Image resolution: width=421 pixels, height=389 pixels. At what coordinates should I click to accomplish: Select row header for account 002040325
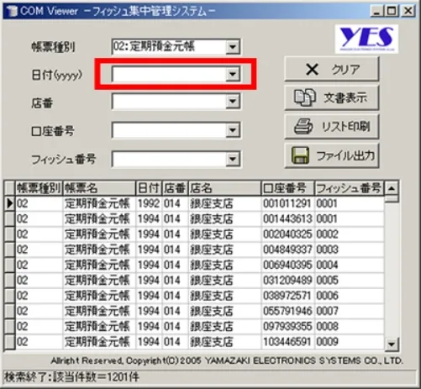pyautogui.click(x=9, y=234)
